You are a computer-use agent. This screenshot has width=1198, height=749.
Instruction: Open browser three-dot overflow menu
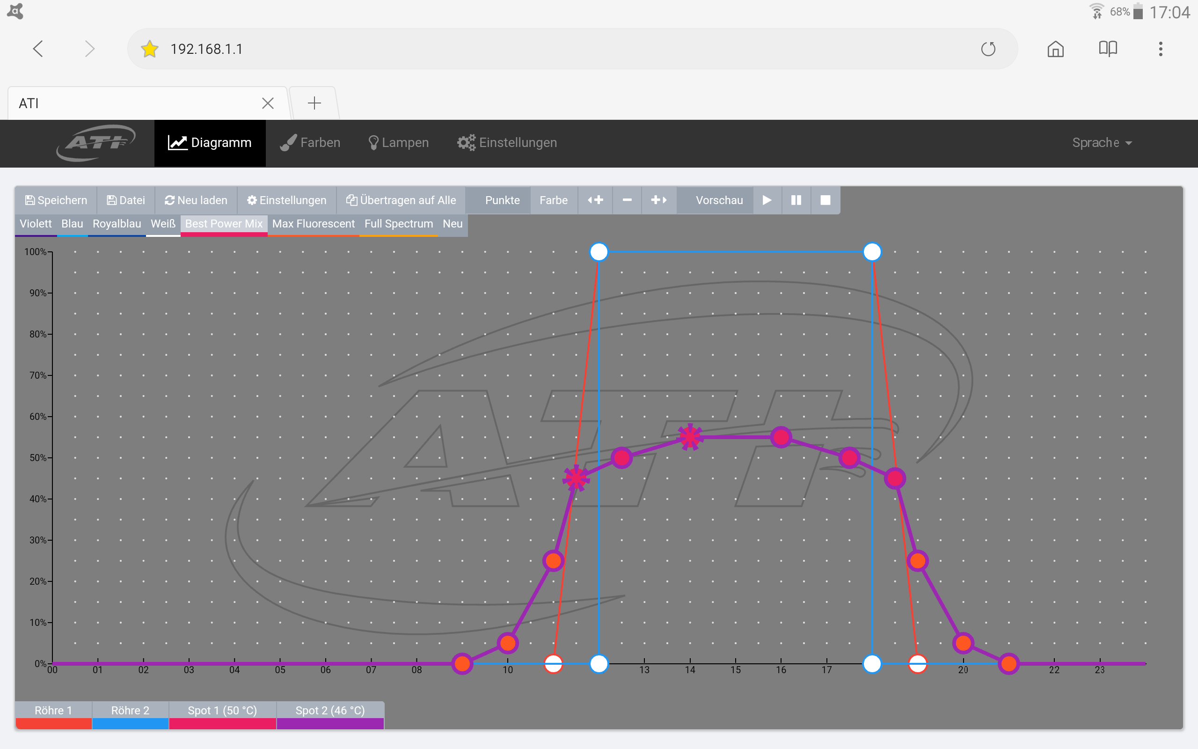click(x=1161, y=49)
